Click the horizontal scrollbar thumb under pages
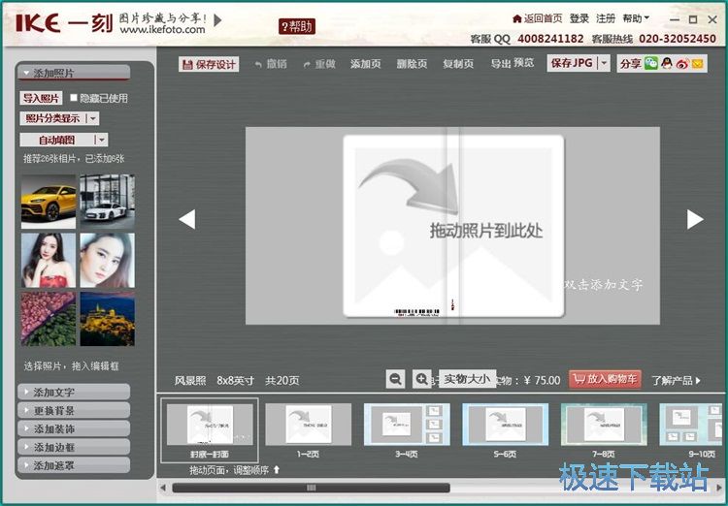Screen dimensions: 728x506 (x=311, y=488)
